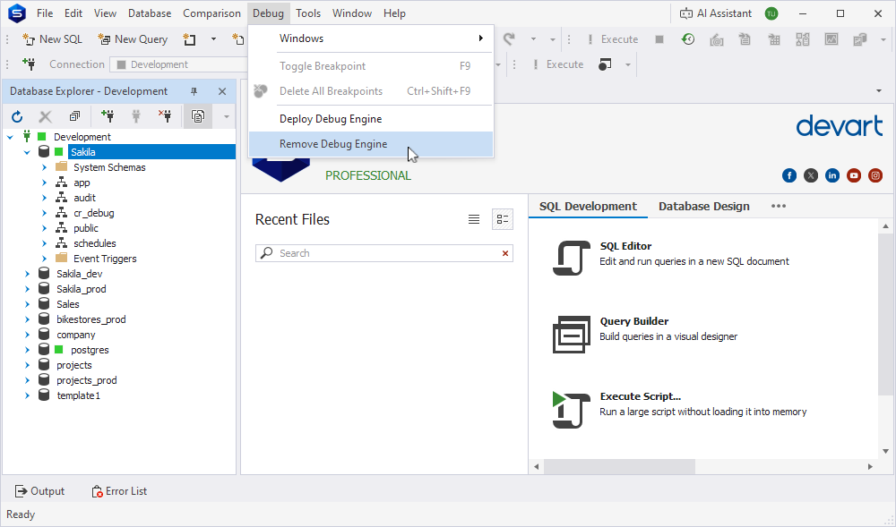This screenshot has height=527, width=896.
Task: Toggle Recent Files details view button
Action: point(503,219)
